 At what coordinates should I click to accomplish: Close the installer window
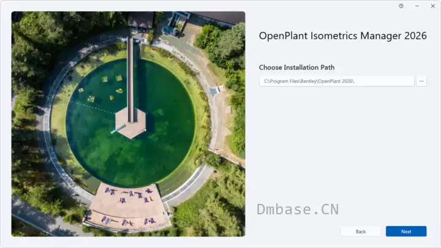[x=432, y=6]
